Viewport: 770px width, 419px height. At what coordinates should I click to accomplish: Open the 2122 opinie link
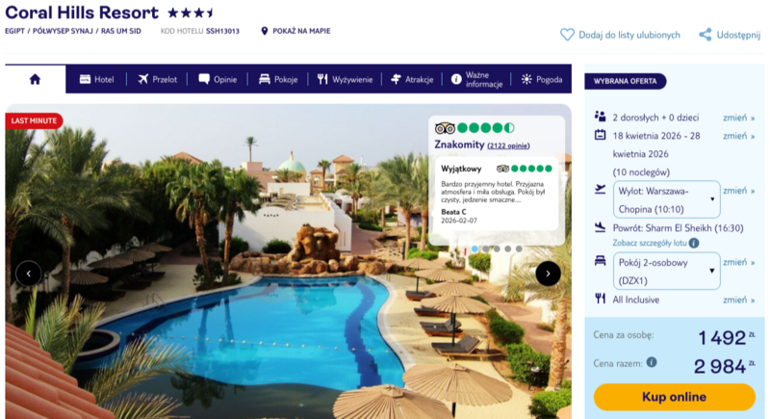508,145
